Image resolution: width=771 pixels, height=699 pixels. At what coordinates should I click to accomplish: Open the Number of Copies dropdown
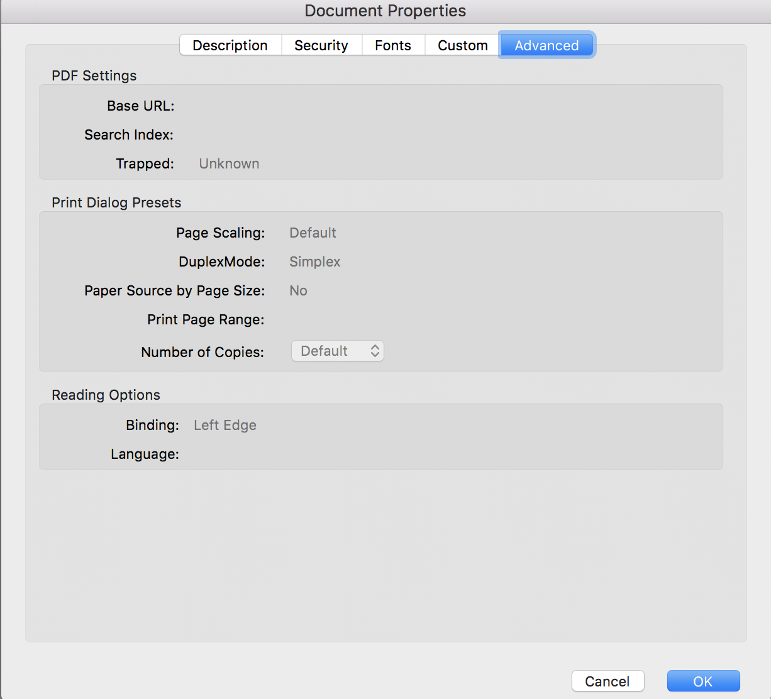(x=338, y=351)
